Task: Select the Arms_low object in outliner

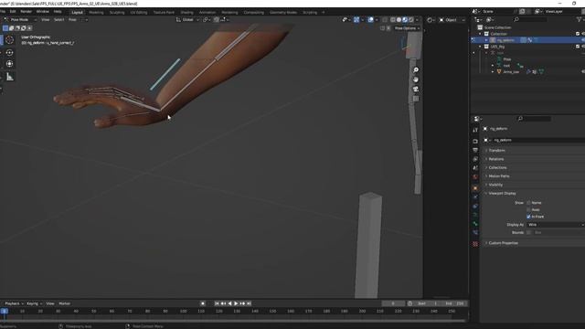Action: pos(511,71)
